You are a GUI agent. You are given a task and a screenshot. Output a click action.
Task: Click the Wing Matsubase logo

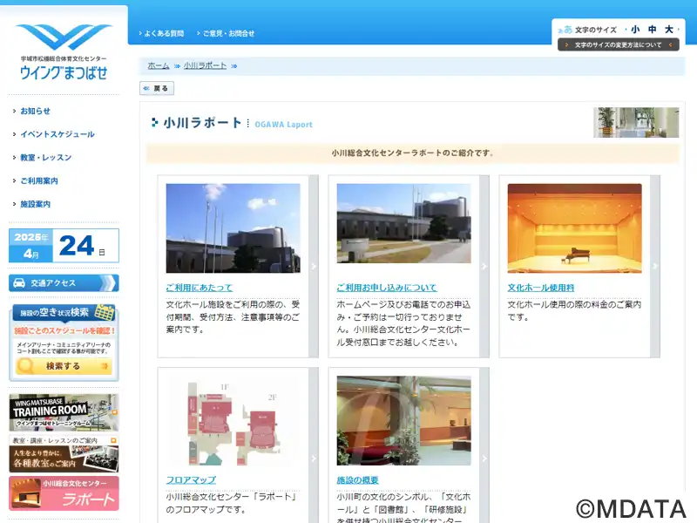tap(64, 52)
